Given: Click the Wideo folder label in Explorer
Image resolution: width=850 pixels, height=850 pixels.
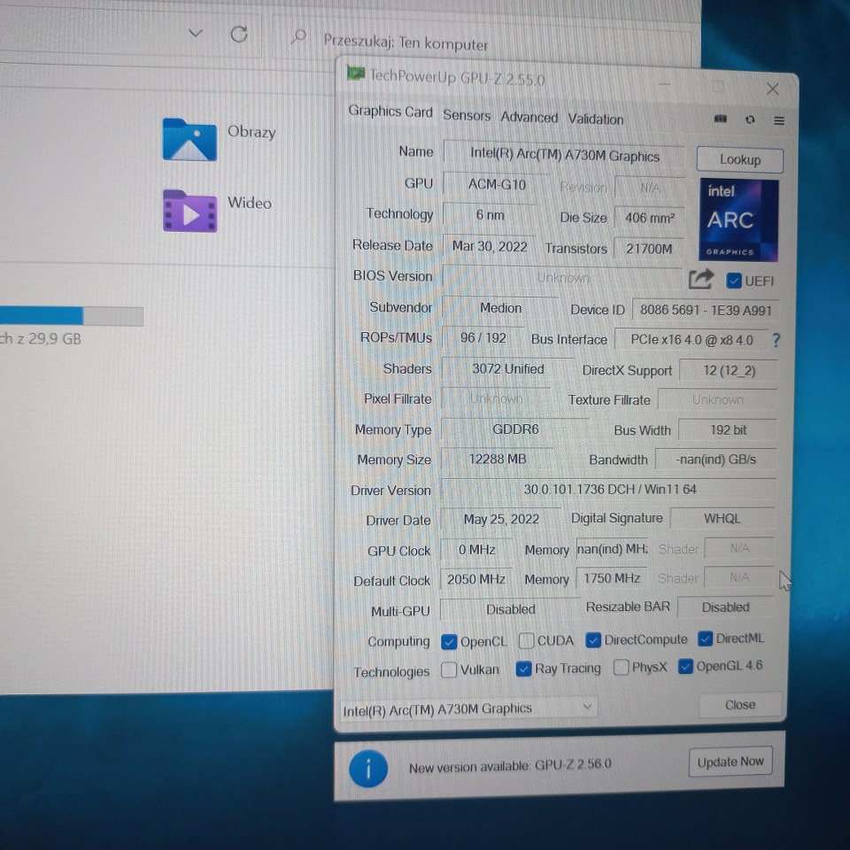Looking at the screenshot, I should 250,204.
